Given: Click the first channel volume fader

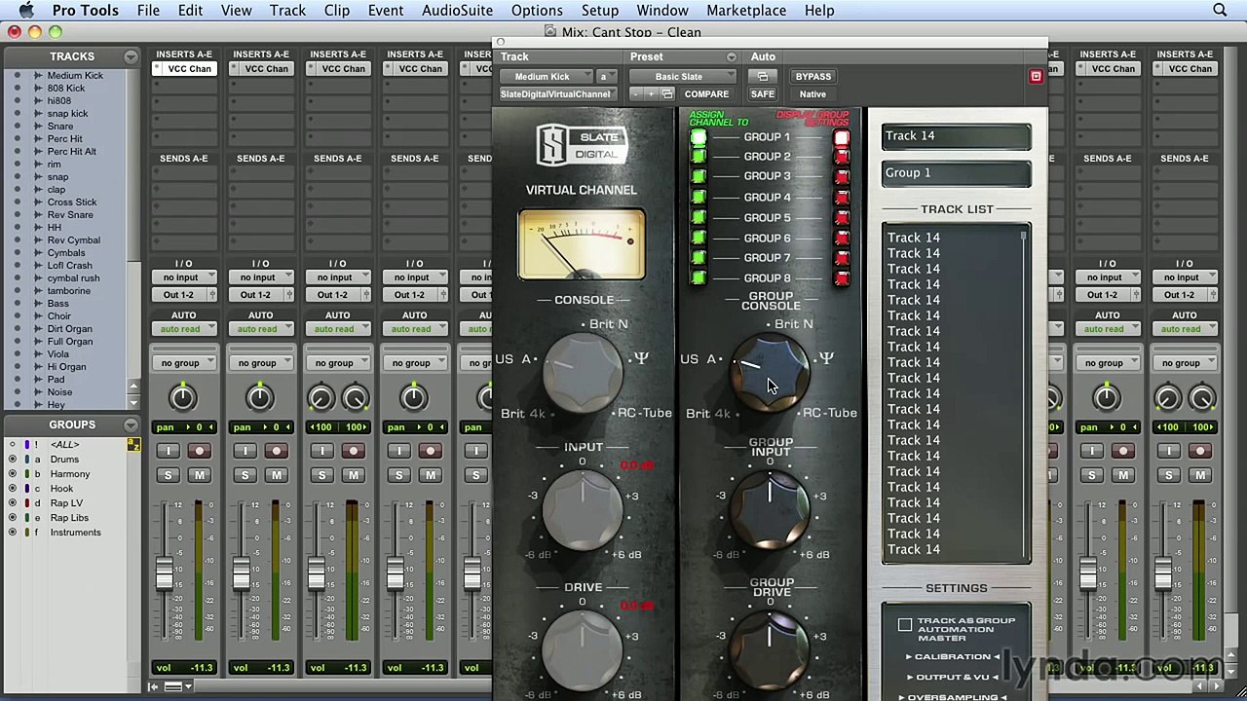Looking at the screenshot, I should (165, 574).
